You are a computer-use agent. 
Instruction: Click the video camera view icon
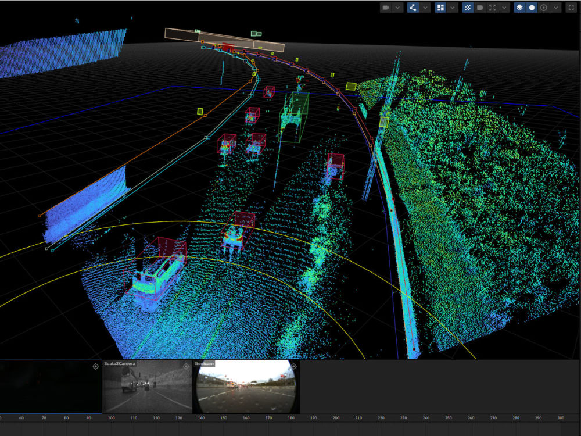(x=386, y=8)
